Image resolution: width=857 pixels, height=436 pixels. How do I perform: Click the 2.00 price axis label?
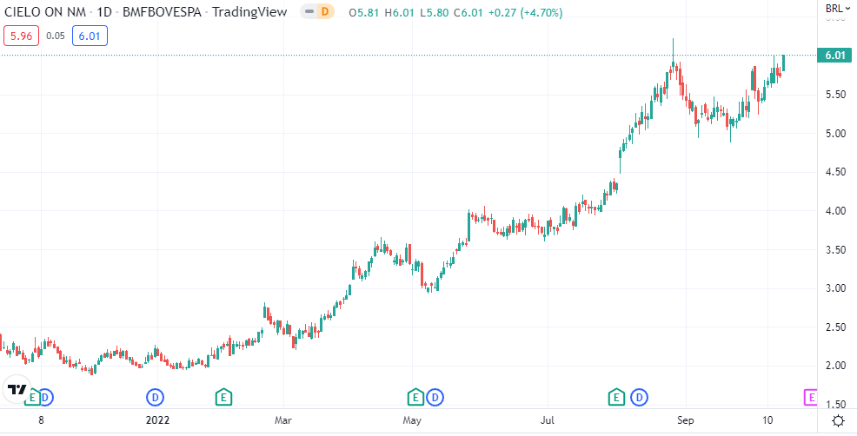(836, 366)
